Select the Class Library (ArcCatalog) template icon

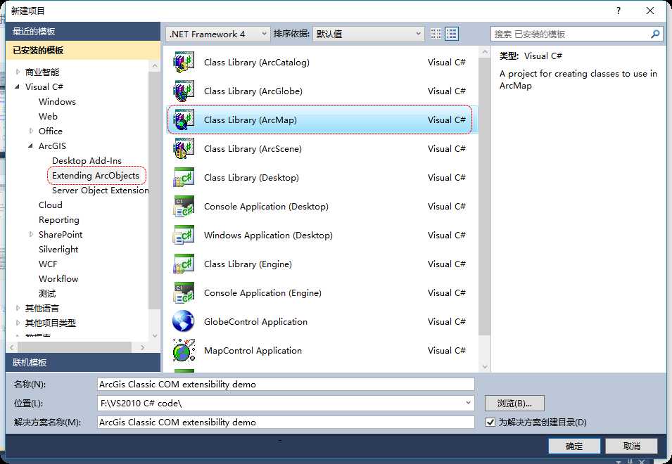[x=184, y=63]
